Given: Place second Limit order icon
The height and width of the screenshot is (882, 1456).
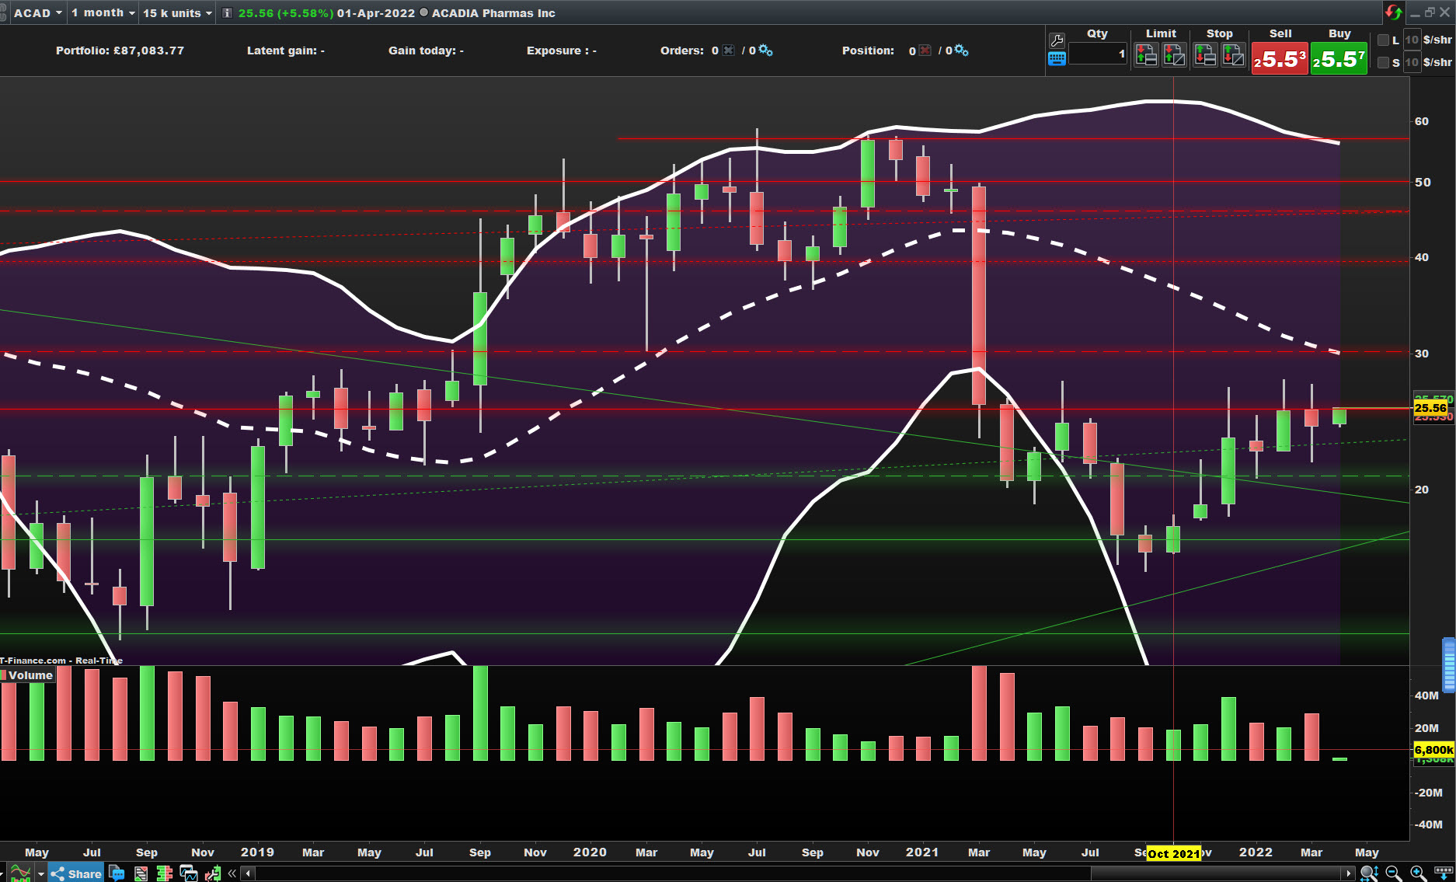Looking at the screenshot, I should (1174, 55).
